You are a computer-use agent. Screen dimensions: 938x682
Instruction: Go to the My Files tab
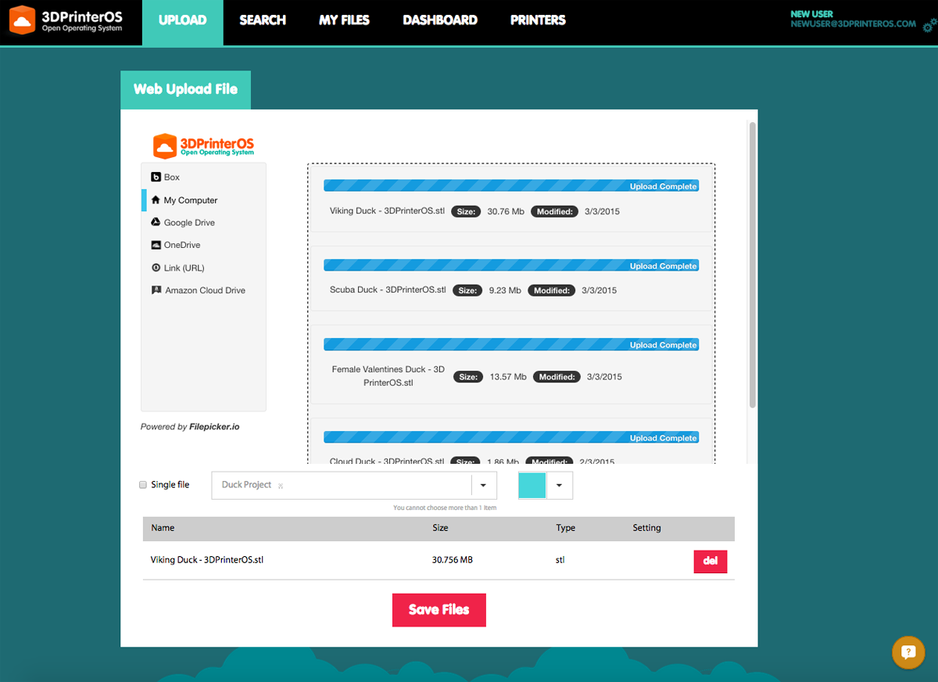[344, 20]
